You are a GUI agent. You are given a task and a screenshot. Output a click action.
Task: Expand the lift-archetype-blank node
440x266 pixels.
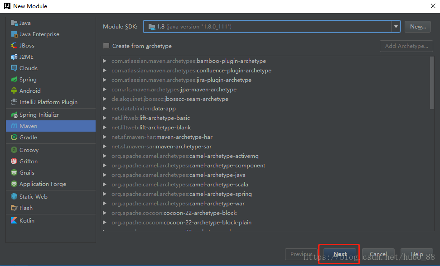click(105, 128)
